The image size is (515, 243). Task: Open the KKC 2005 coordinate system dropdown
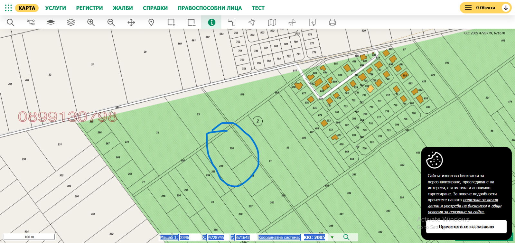point(332,238)
